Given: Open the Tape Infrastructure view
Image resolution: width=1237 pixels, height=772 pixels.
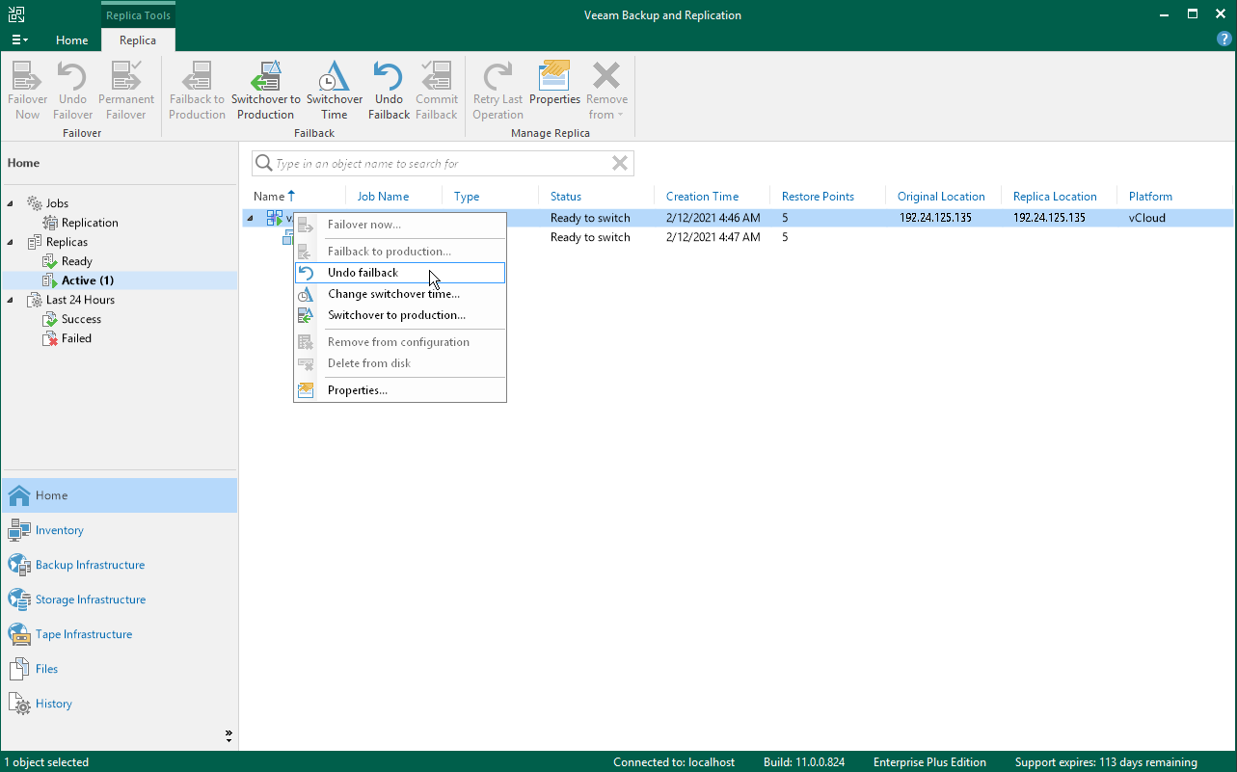Looking at the screenshot, I should click(119, 634).
